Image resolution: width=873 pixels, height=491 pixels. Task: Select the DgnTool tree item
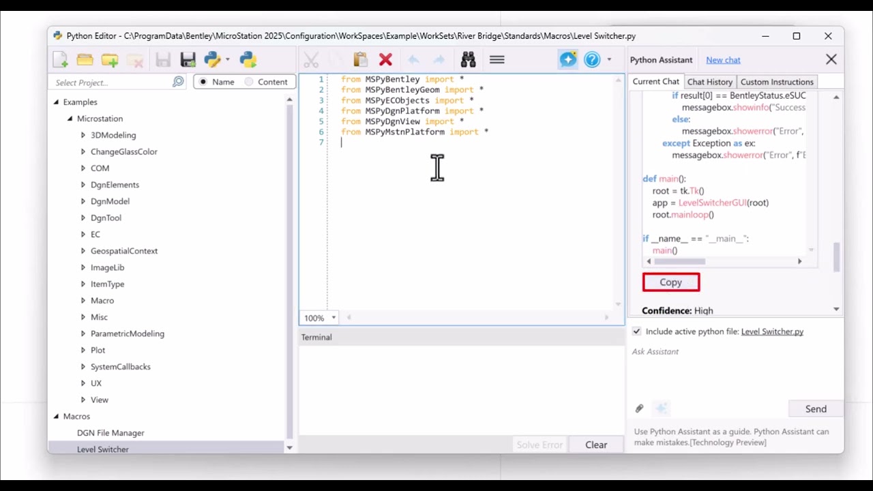click(x=106, y=218)
